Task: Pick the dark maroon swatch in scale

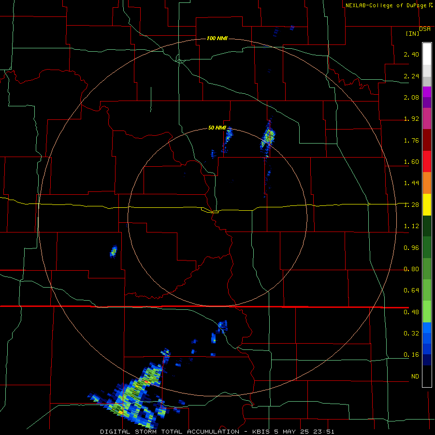Action: tap(427, 140)
